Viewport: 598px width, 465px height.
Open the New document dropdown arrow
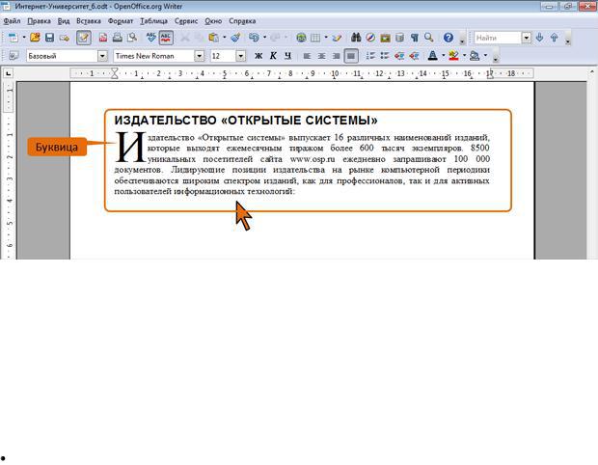[24, 38]
